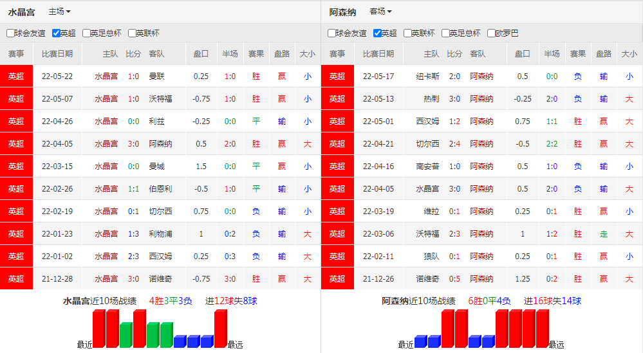Screen dimensions: 643x353
Task: Click 纽卡斯 team in 22-05-17 row
Action: pyautogui.click(x=427, y=77)
